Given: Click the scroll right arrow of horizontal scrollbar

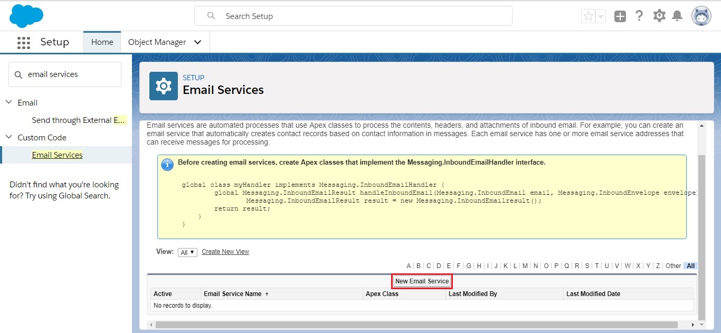Looking at the screenshot, I should click(x=694, y=325).
